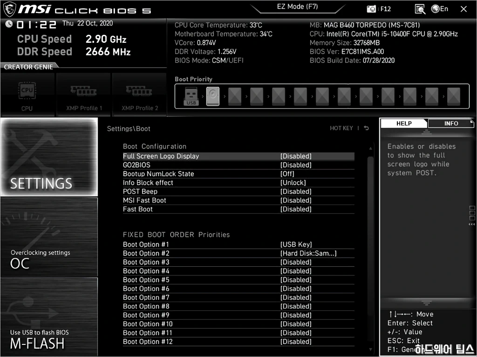Select the Full Screen Logo Display label

(x=161, y=156)
